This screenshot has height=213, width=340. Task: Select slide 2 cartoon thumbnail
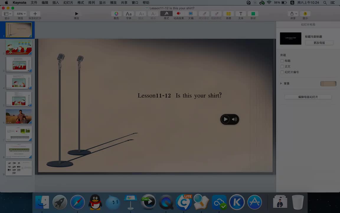(19, 47)
